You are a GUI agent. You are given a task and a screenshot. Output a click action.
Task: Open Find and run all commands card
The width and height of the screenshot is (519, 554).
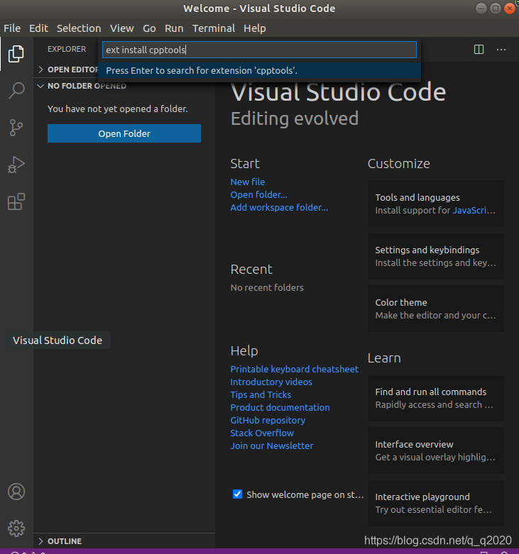pos(436,398)
